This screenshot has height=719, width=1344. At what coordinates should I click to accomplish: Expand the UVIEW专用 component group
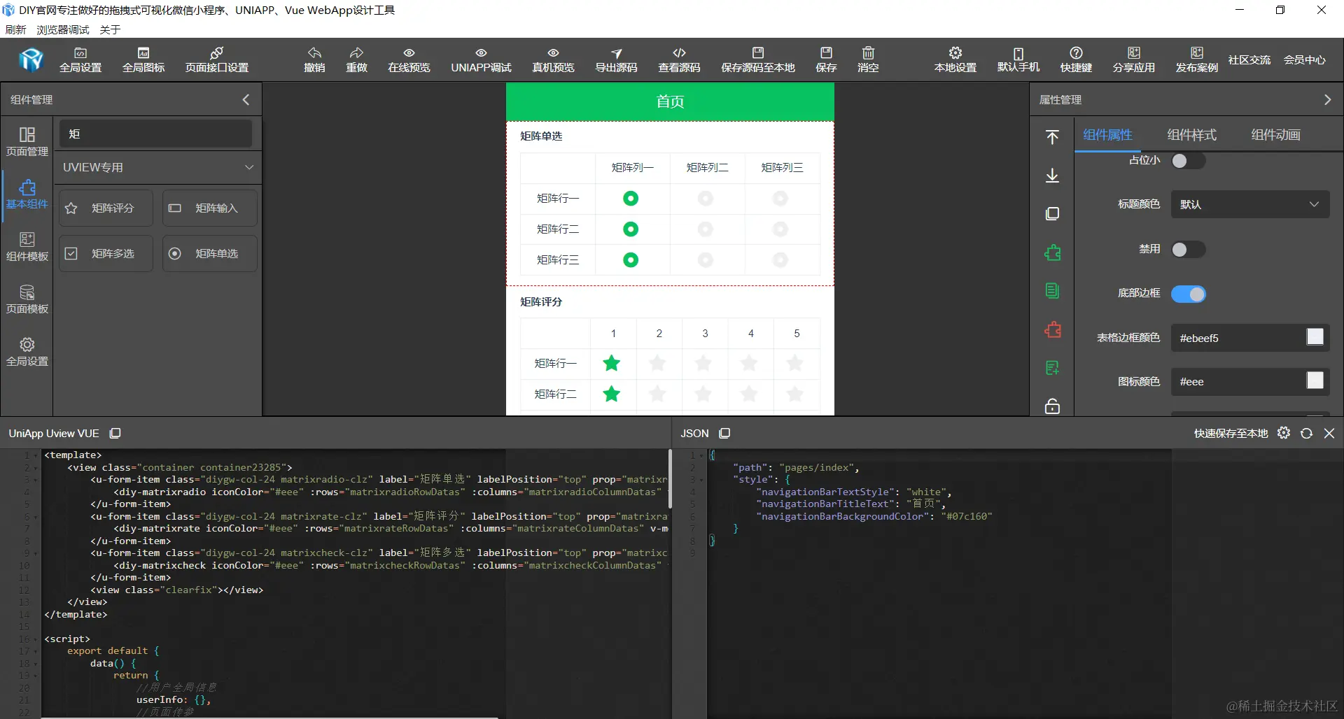158,167
